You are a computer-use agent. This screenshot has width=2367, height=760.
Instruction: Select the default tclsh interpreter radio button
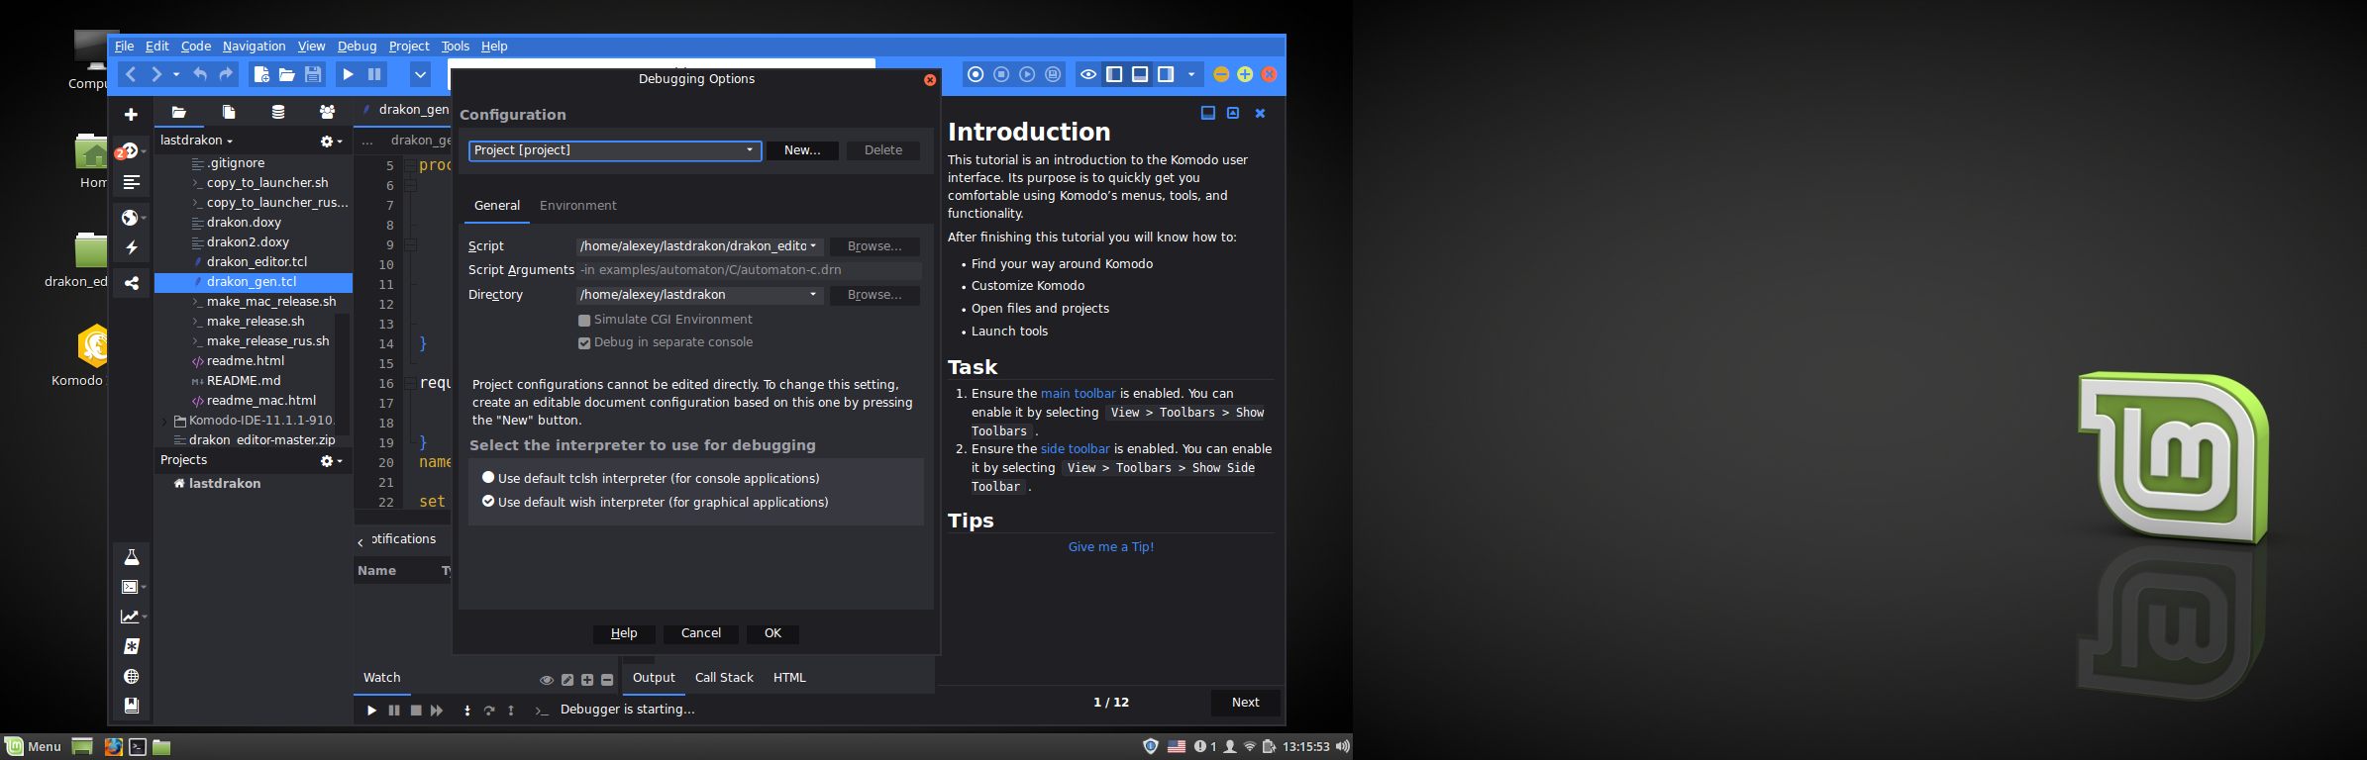[488, 477]
